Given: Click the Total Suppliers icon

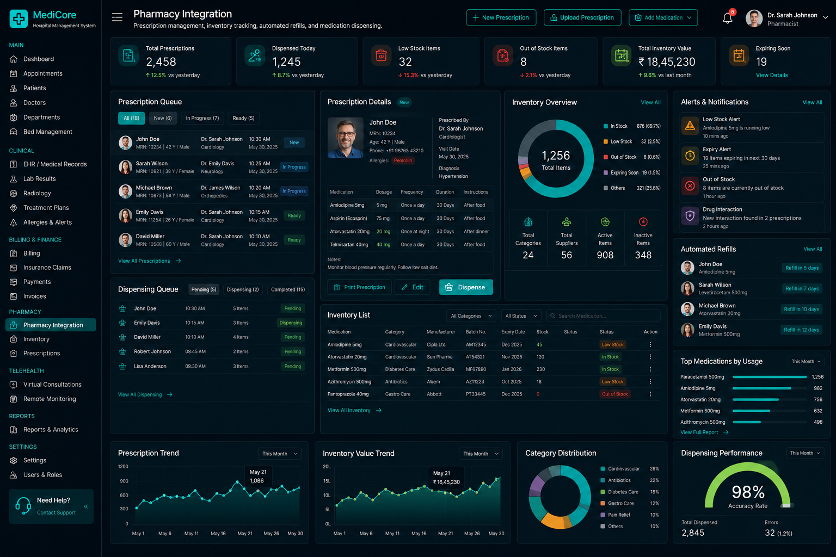Looking at the screenshot, I should (x=567, y=222).
